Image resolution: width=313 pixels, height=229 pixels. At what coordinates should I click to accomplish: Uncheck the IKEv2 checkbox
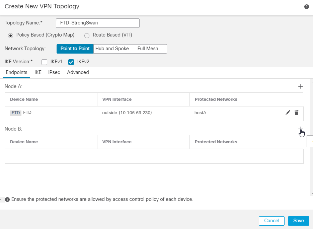(71, 62)
